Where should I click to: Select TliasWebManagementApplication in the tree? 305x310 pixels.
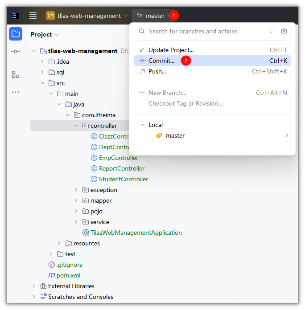pos(136,232)
